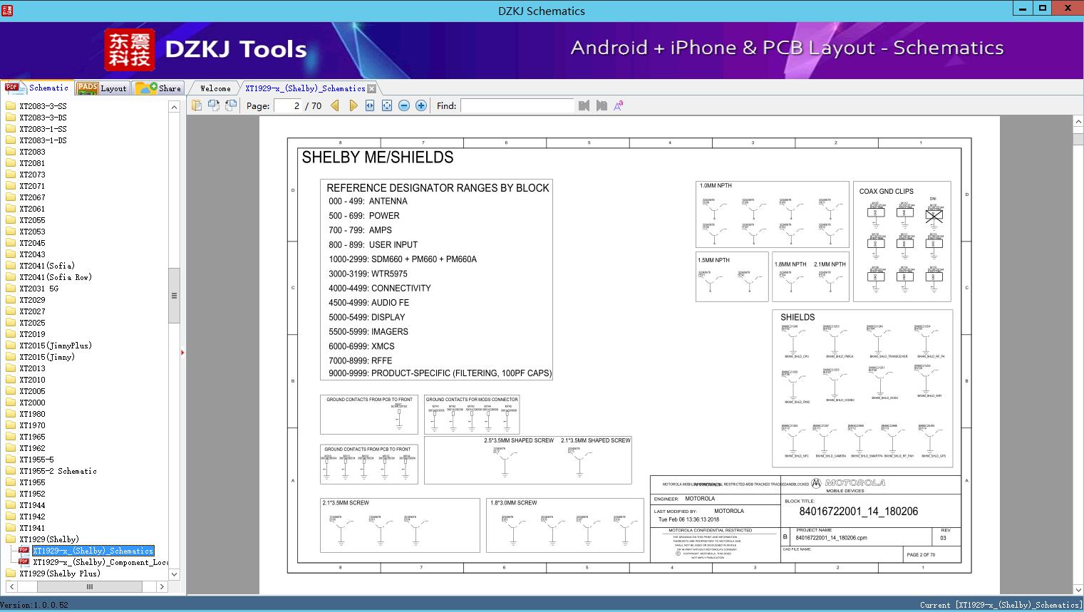
Task: Fit whole page in view
Action: [x=387, y=105]
